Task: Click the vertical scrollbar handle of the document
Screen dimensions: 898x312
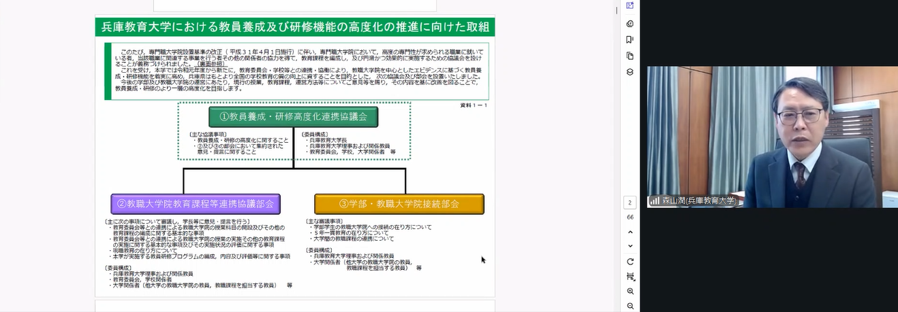Action: 617,10
